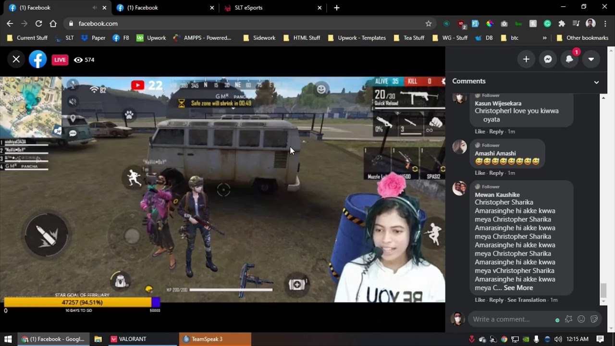Click Amashi Amashi's avatar thumbnail
This screenshot has height=346, width=615.
pos(460,147)
